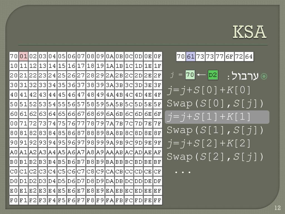Click the 8E cell in the S table
The image size is (285, 214).
pos(148,133)
